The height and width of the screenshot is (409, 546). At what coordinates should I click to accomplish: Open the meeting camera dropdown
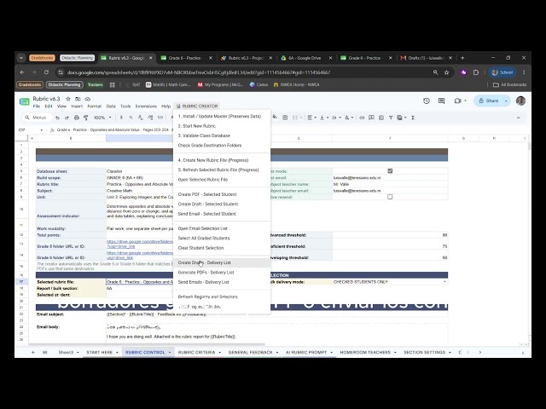[x=465, y=101]
